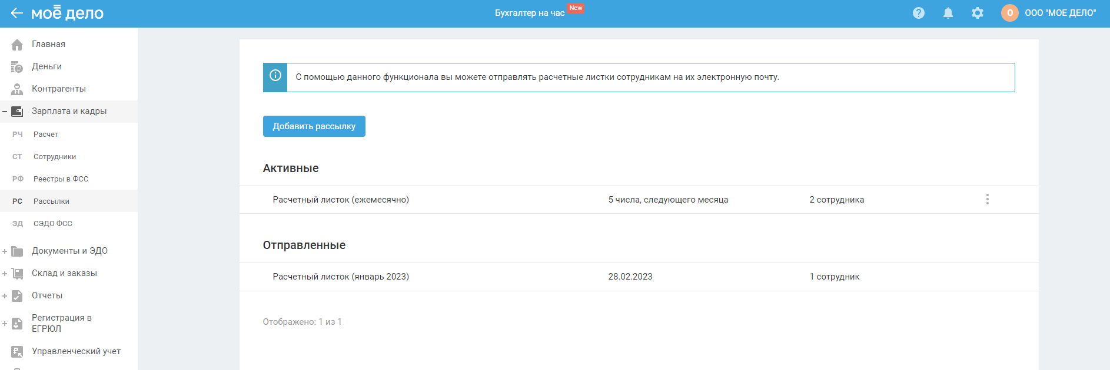The image size is (1110, 370).
Task: Click the Зарплата и кадры wallet icon
Action: coord(17,112)
